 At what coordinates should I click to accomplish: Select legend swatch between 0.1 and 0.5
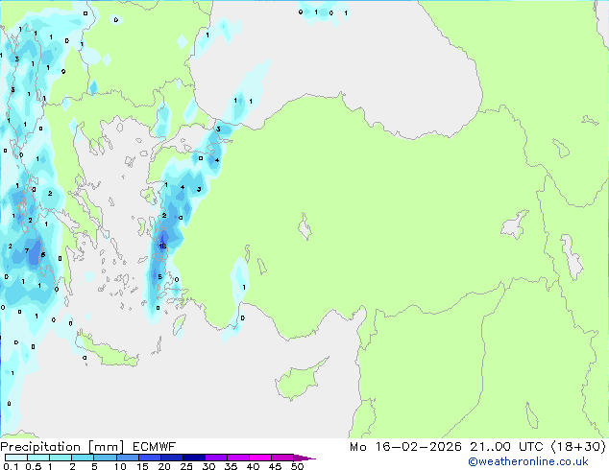16,458
